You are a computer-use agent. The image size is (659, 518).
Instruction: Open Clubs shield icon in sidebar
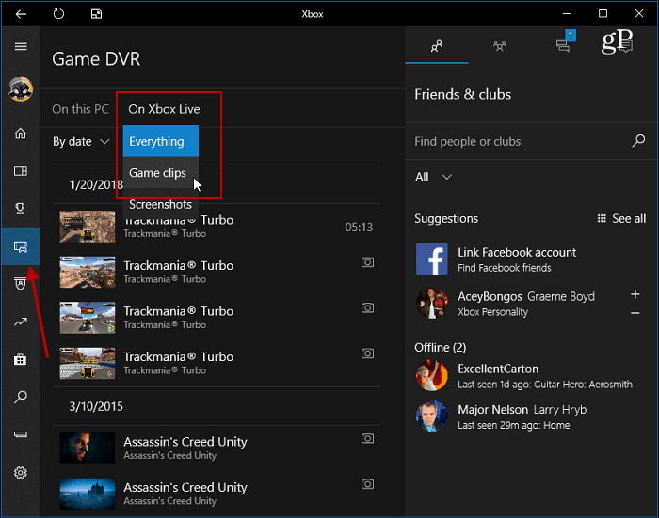pos(20,284)
